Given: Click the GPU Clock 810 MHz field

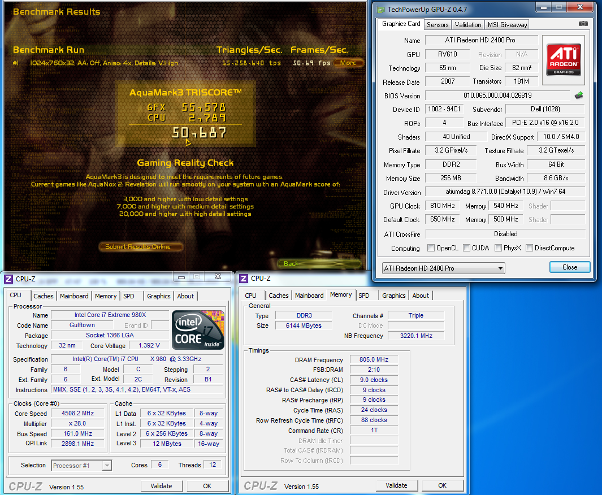Looking at the screenshot, I should 442,206.
